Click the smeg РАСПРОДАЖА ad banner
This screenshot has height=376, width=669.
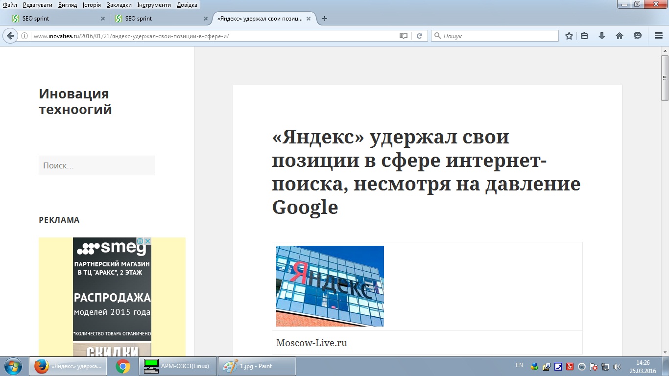tap(112, 297)
